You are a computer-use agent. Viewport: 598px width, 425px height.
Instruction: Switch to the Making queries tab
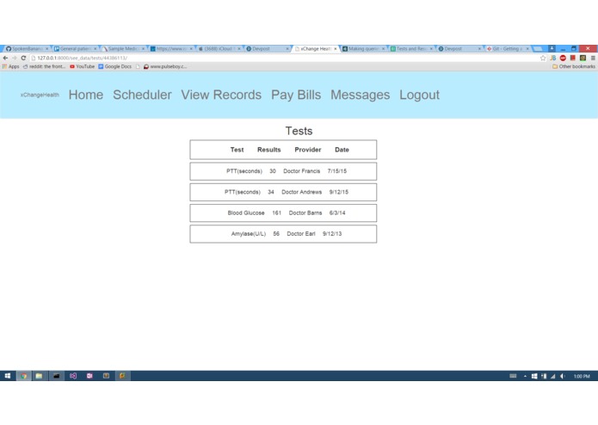coord(363,49)
